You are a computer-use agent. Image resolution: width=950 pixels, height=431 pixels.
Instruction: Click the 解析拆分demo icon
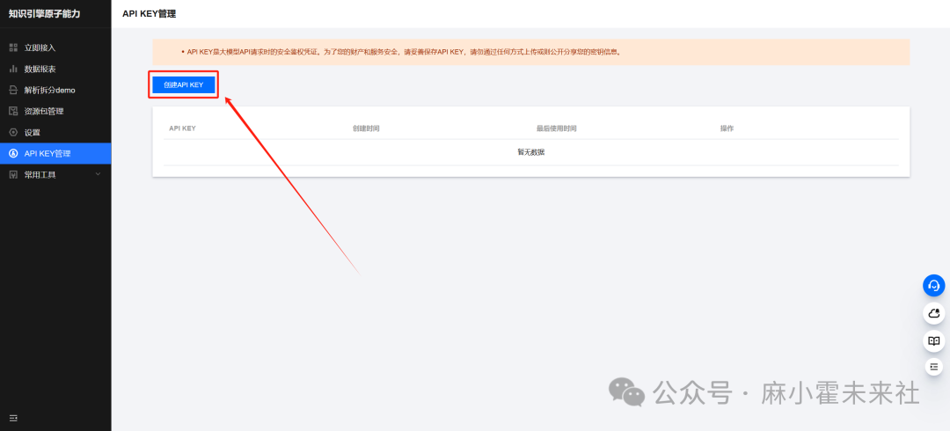coord(13,90)
